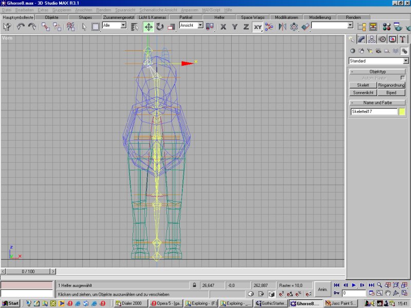Open the Modify panel tab icon

(x=362, y=40)
